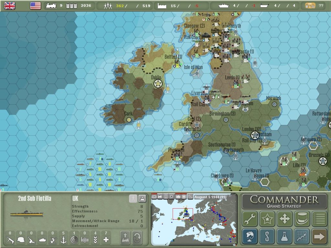Open the research flask button
Screen dimensions: 331x248
tap(284, 236)
